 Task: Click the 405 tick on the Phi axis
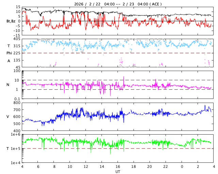(16, 39)
